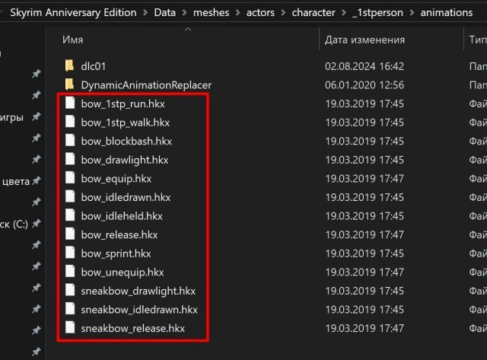Click date 06.01.2020 12:56 for DynamicAnimationReplacer
The height and width of the screenshot is (360, 487).
tap(364, 84)
